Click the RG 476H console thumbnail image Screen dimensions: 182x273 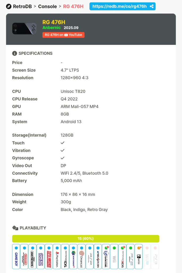coord(24,29)
